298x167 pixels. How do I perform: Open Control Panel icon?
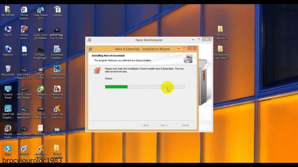click(x=8, y=92)
